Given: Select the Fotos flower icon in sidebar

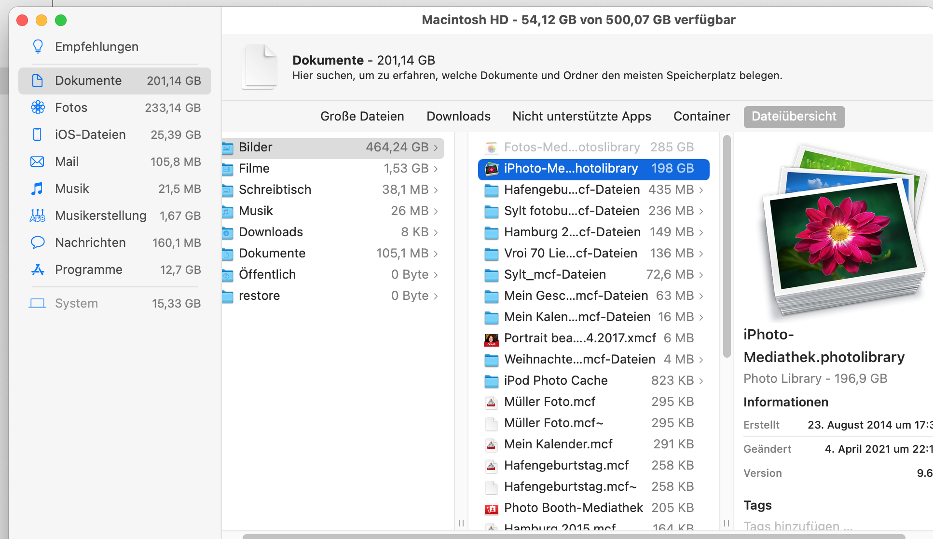Looking at the screenshot, I should 38,108.
